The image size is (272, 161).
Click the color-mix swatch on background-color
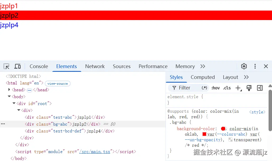pos(224,129)
